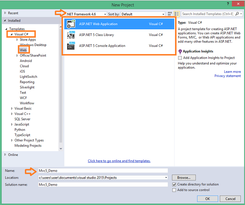The image size is (245, 205).
Task: Switch to small icons view
Action: tap(170, 14)
